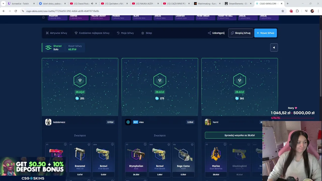322x181 pixels.
Task: Click the Shared Solo handshake icon
Action: pos(48,48)
